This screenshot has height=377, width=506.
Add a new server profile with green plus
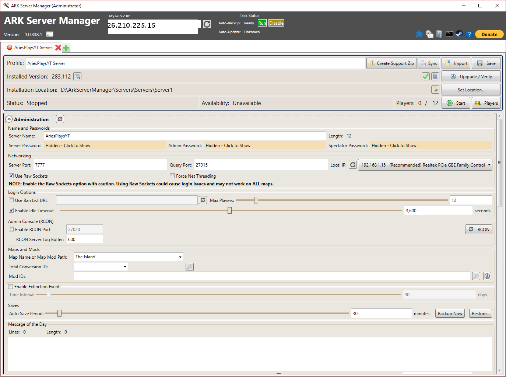tap(66, 48)
